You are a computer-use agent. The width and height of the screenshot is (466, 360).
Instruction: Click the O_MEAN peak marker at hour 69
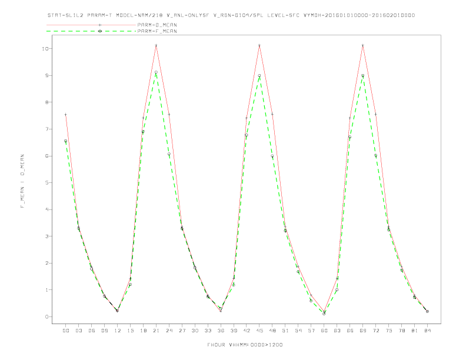[363, 45]
